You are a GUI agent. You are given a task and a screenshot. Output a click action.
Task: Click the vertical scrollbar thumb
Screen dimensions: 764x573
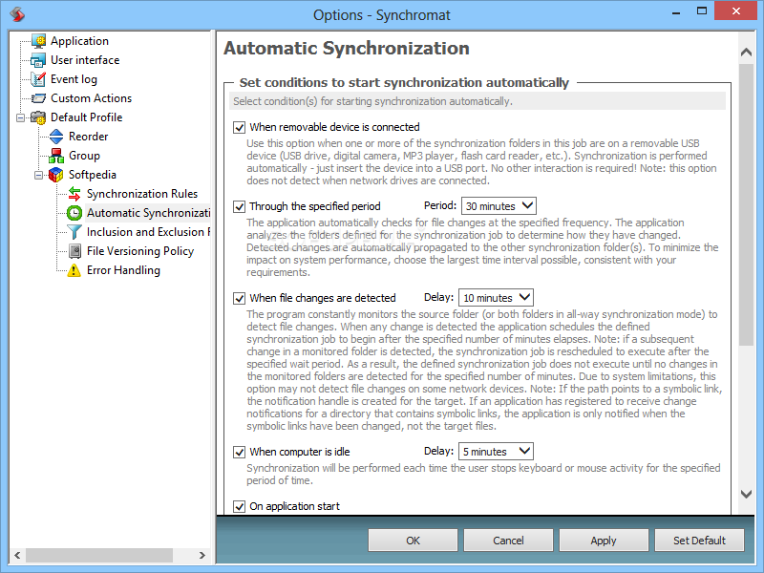[746, 204]
